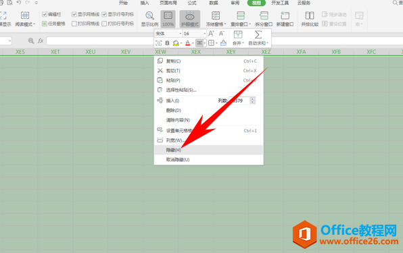This screenshot has height=253, width=403.
Task: Click the zoom magnifier beside the fx icon
Action: 31,40
